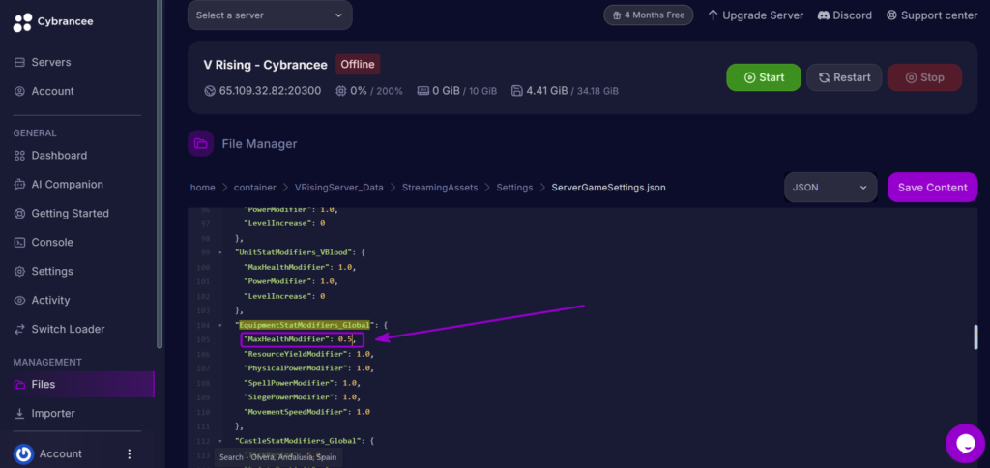Click the File Manager folder icon
The width and height of the screenshot is (990, 468).
click(201, 143)
